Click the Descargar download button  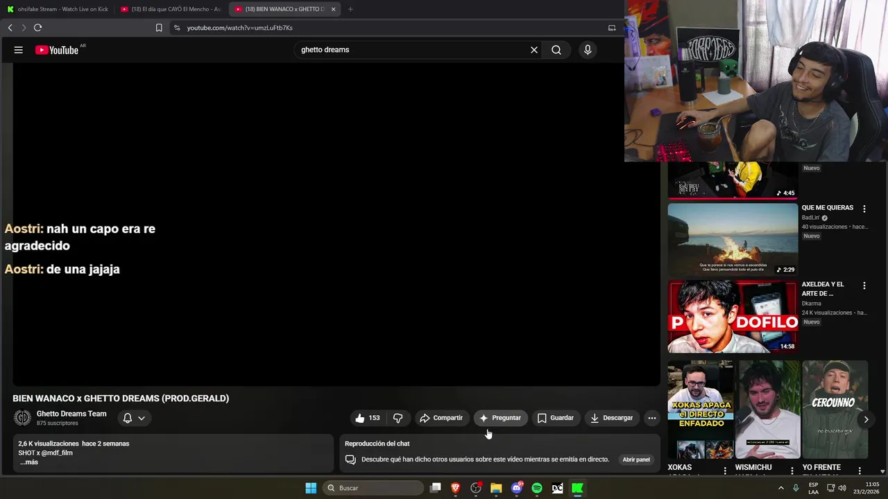point(612,418)
